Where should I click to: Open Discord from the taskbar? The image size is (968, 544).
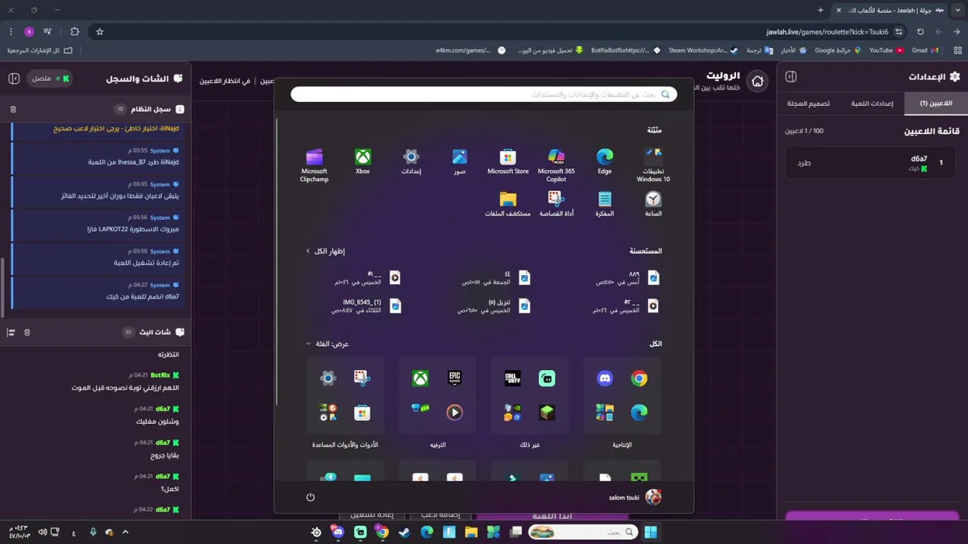338,533
